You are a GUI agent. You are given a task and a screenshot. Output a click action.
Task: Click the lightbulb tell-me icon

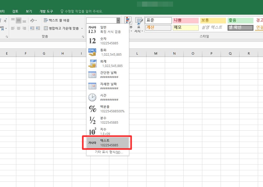[62, 11]
